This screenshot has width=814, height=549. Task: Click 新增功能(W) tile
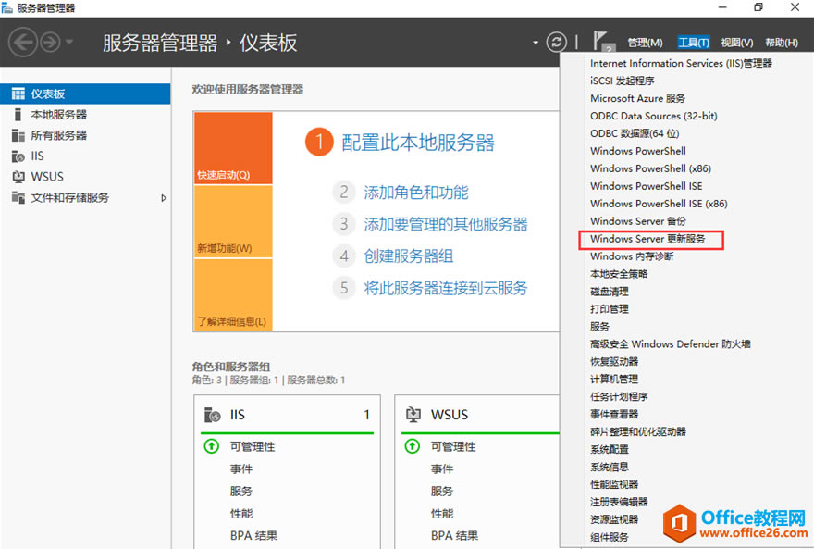tap(233, 221)
